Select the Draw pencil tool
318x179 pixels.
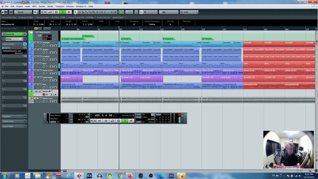click(105, 12)
